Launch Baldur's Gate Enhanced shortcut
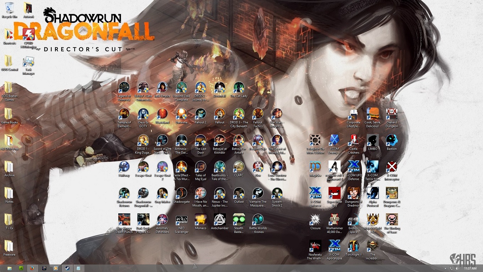The image size is (483, 272). 143,92
